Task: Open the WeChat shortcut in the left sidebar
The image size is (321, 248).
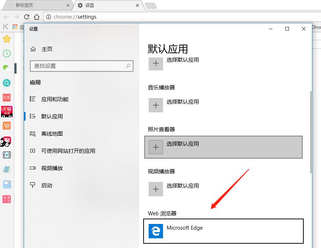Action: [x=7, y=68]
